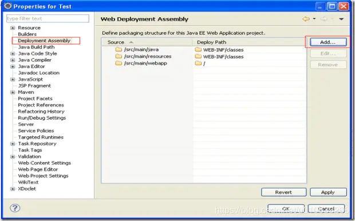This screenshot has width=355, height=221.
Task: Sort by the Source column header
Action: pyautogui.click(x=147, y=42)
